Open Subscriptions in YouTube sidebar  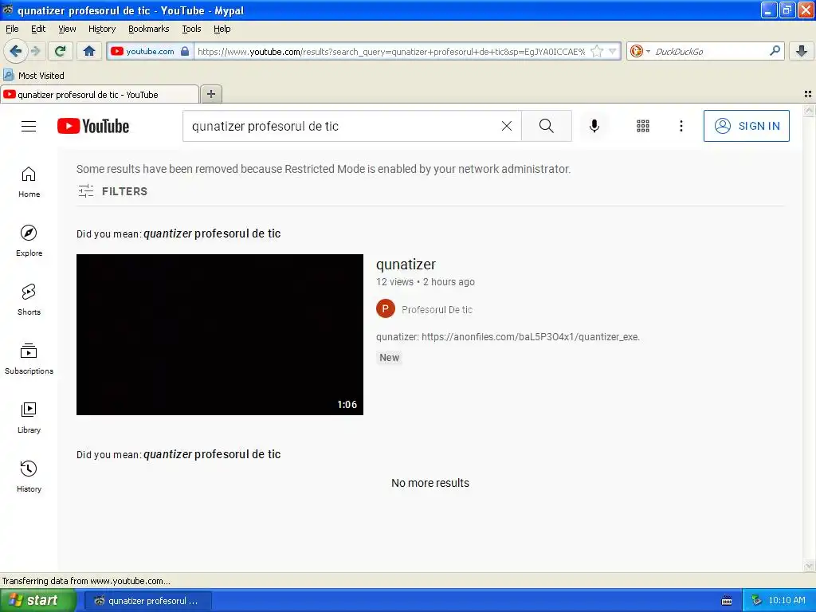pyautogui.click(x=29, y=359)
